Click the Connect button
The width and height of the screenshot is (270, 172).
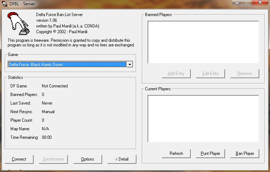[19, 159]
